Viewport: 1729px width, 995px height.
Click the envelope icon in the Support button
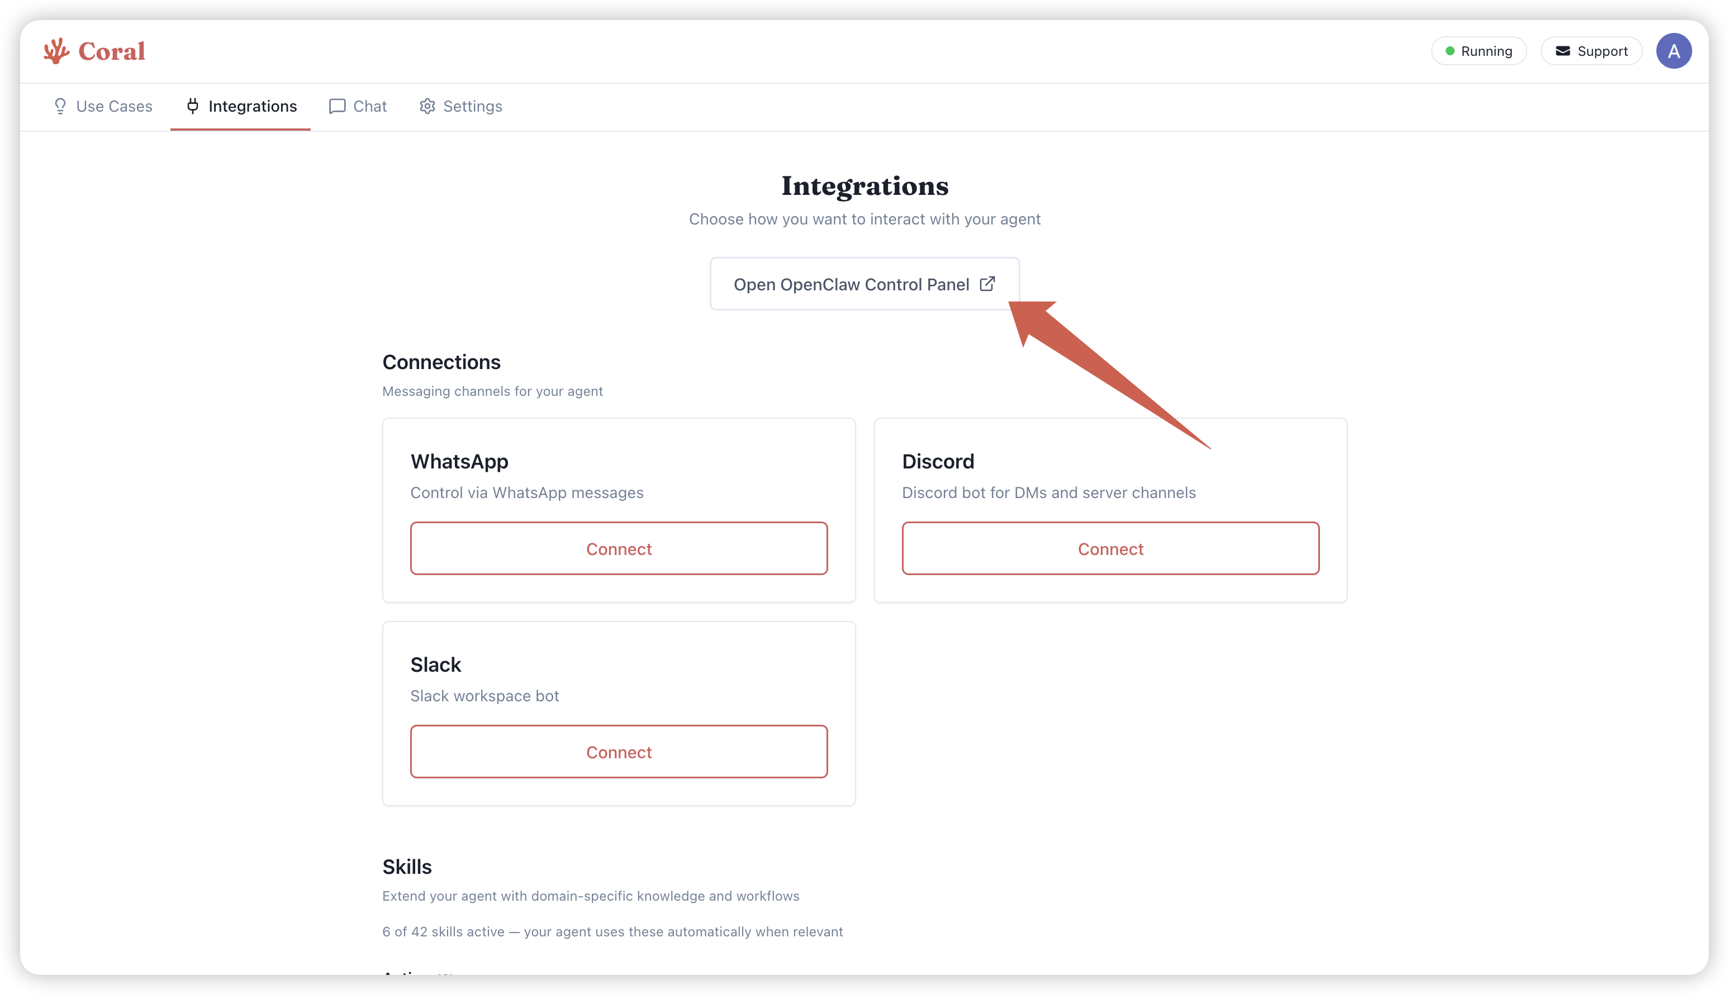(x=1563, y=51)
